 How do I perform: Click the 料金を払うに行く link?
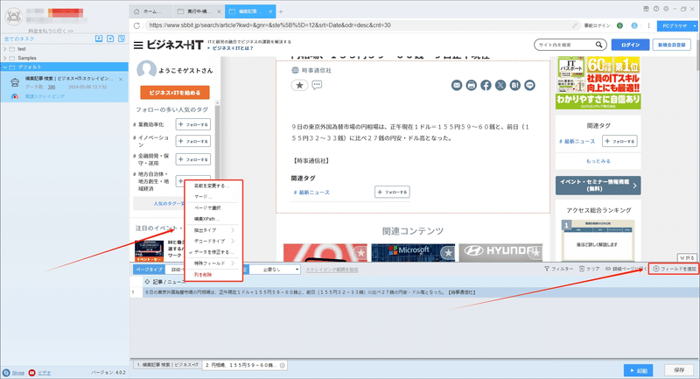click(51, 31)
